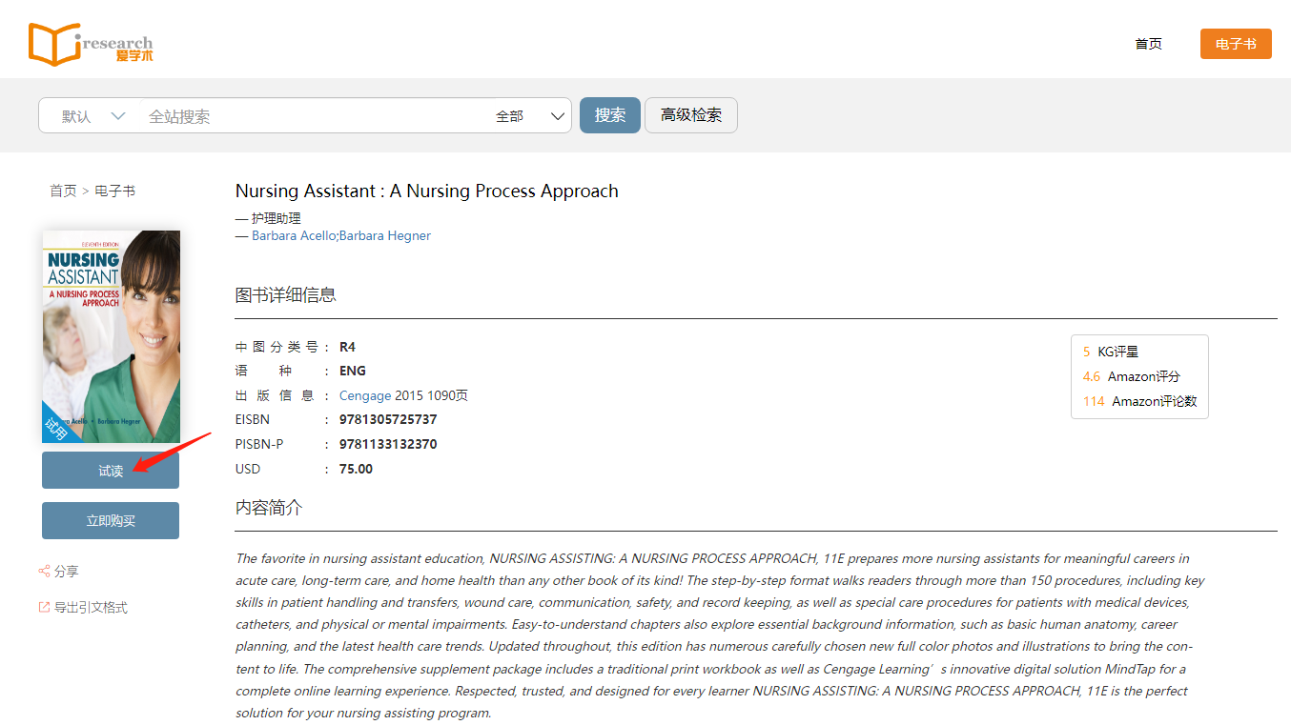
Task: Click the Cengage publisher link
Action: 365,395
